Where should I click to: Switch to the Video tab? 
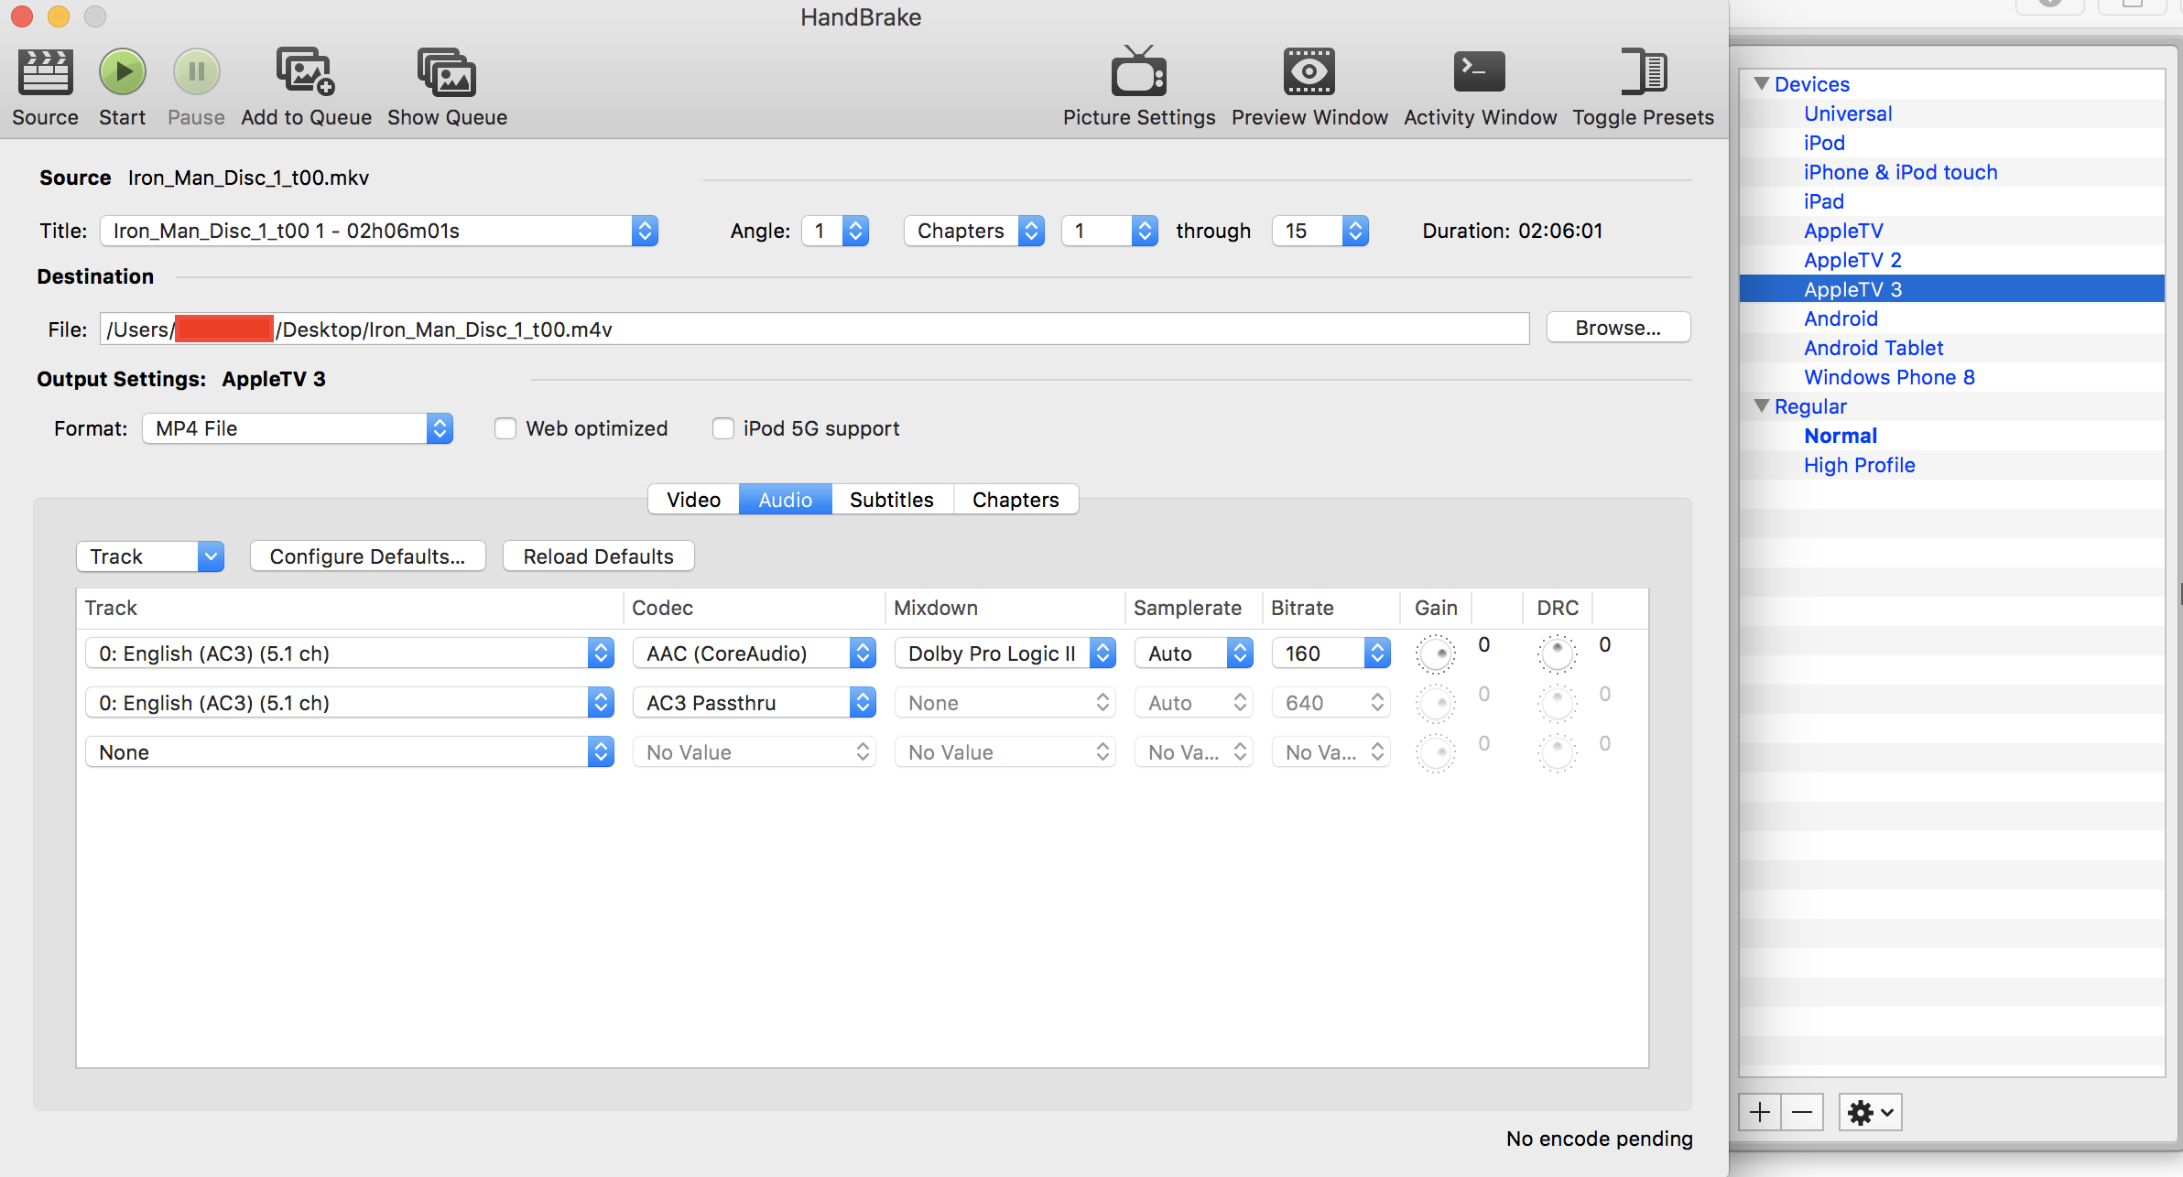coord(693,500)
